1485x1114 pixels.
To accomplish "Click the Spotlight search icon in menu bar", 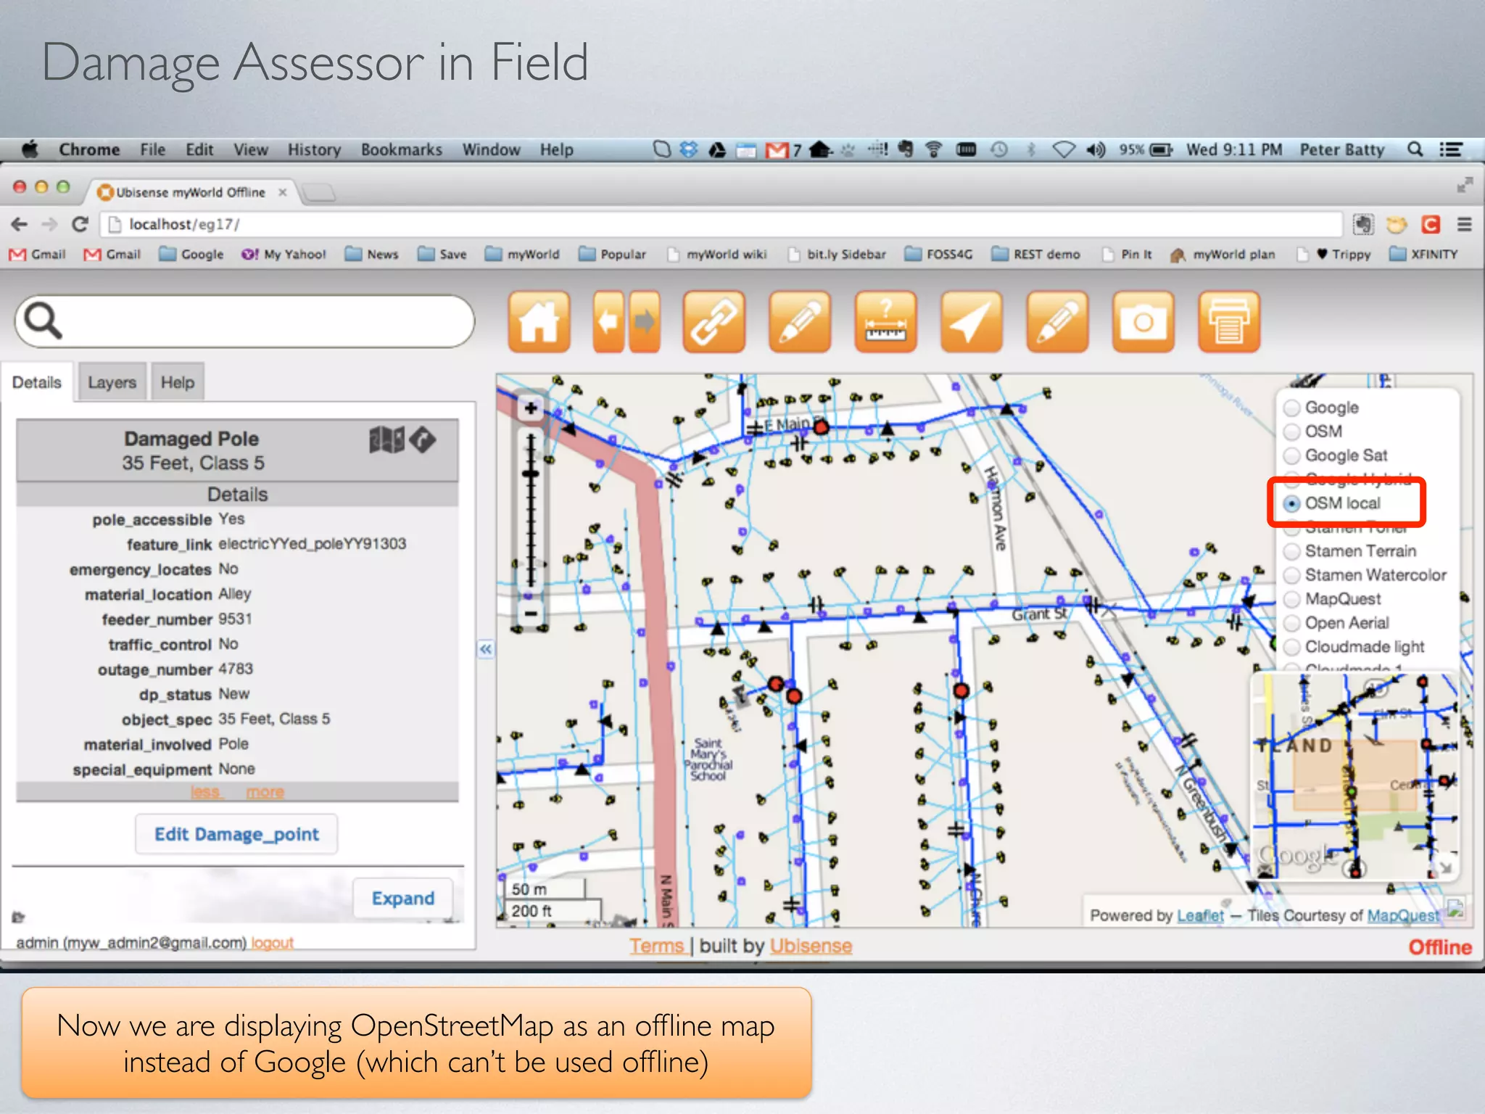I will pos(1415,149).
